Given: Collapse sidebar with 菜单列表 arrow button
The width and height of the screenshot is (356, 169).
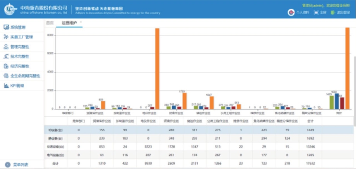Looking at the screenshot, I should (x=7, y=165).
